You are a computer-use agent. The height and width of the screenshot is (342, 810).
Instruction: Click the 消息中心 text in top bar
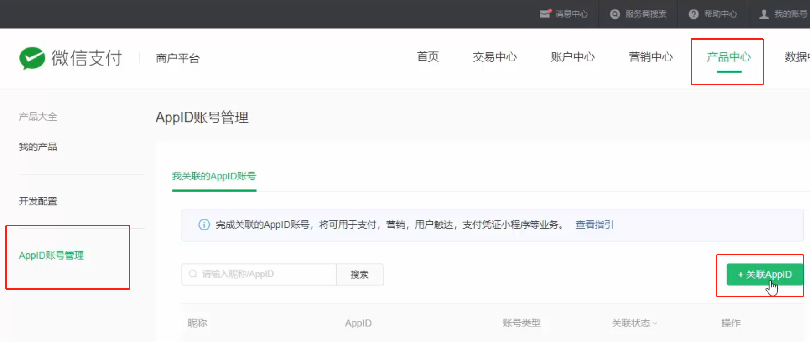point(571,14)
